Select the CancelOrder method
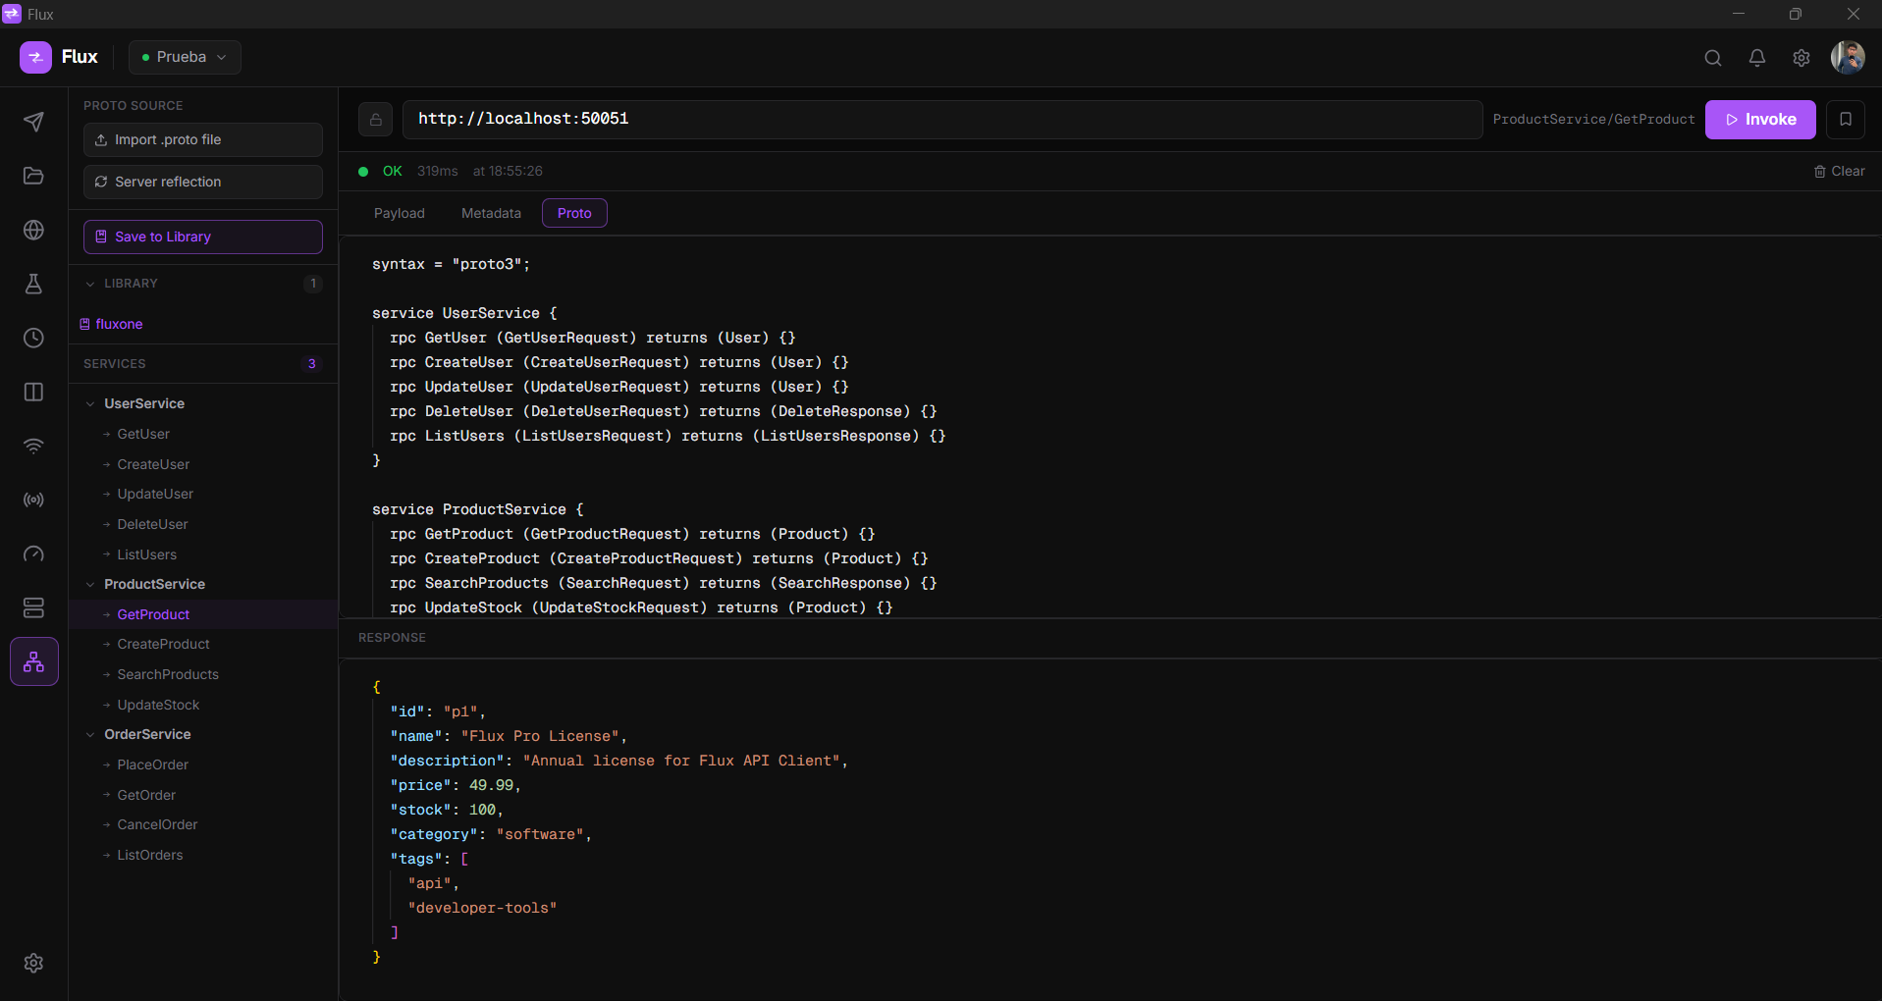Screen dimensions: 1882x1001 (x=157, y=824)
